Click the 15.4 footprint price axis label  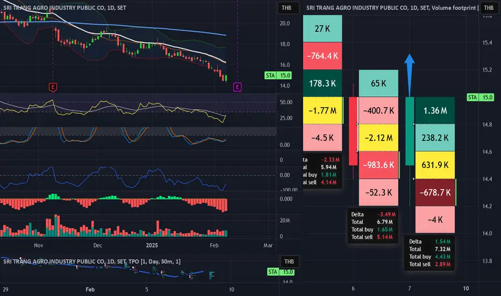point(487,43)
